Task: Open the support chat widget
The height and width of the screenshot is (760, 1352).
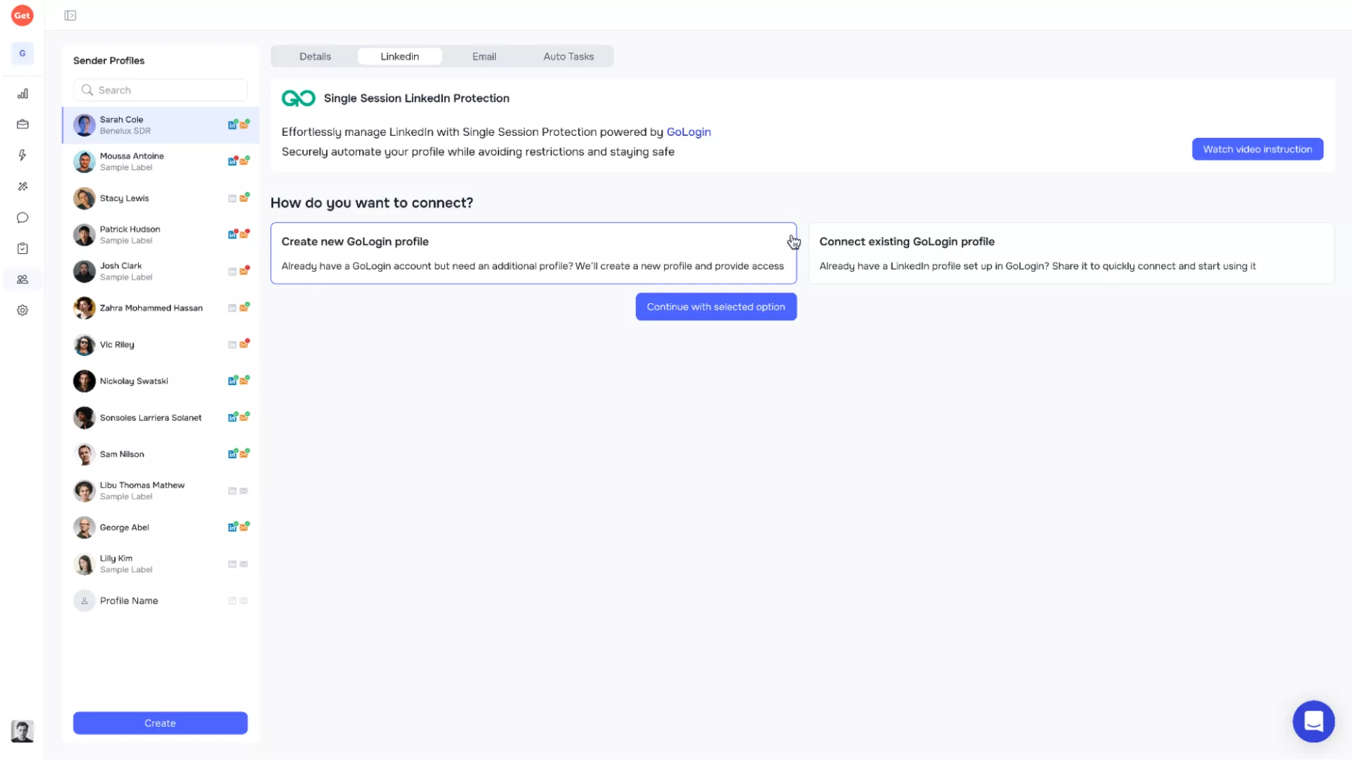Action: 1313,721
